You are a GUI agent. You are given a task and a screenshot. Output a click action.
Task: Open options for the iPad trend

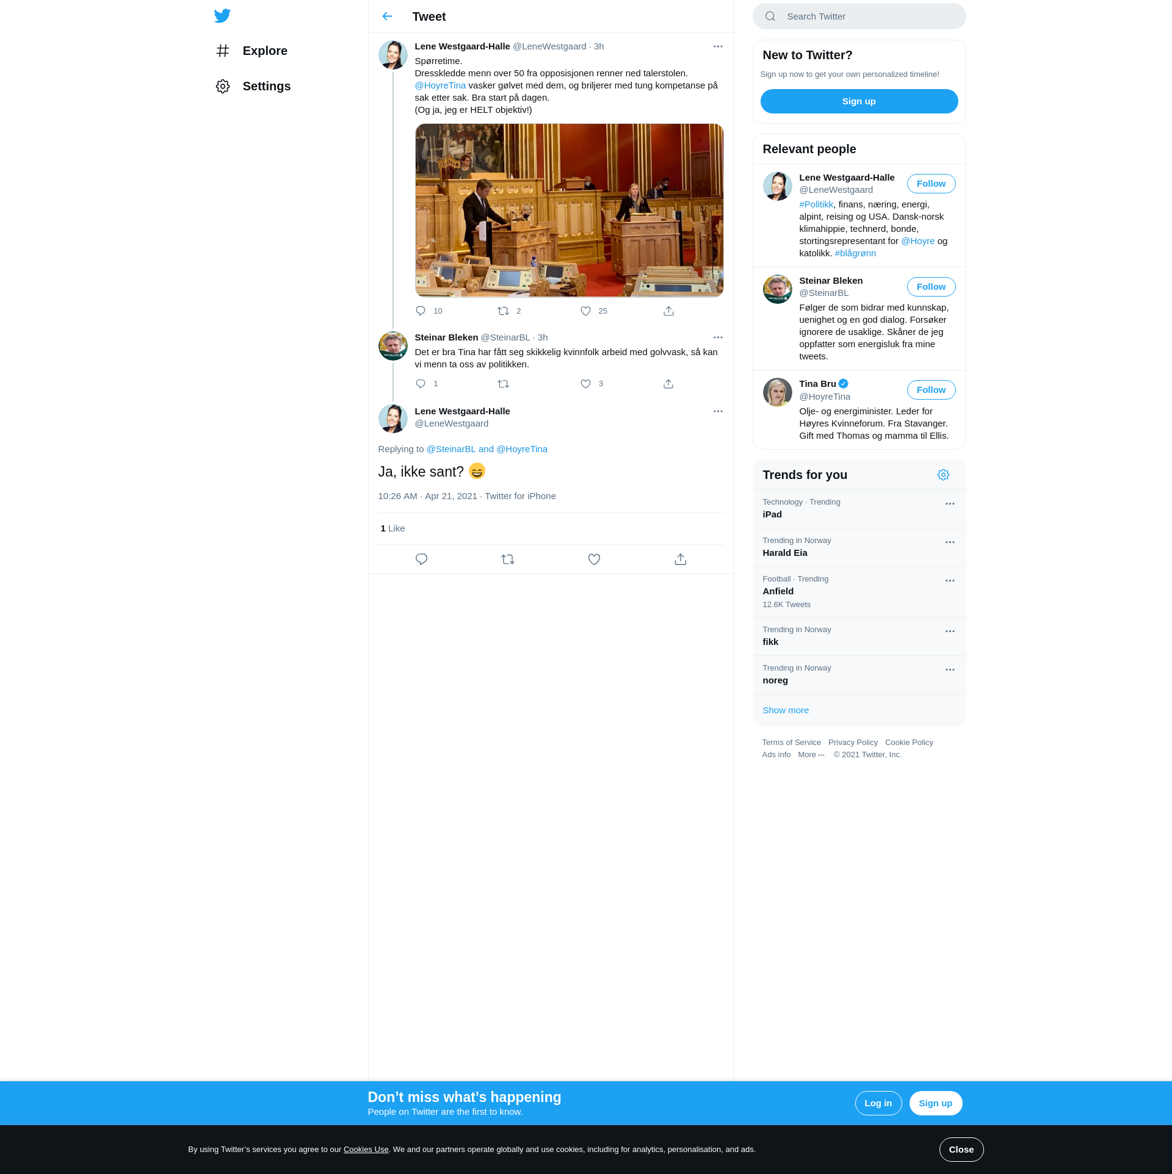950,504
